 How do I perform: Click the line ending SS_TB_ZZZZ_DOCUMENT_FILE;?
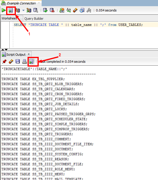click(42, 164)
